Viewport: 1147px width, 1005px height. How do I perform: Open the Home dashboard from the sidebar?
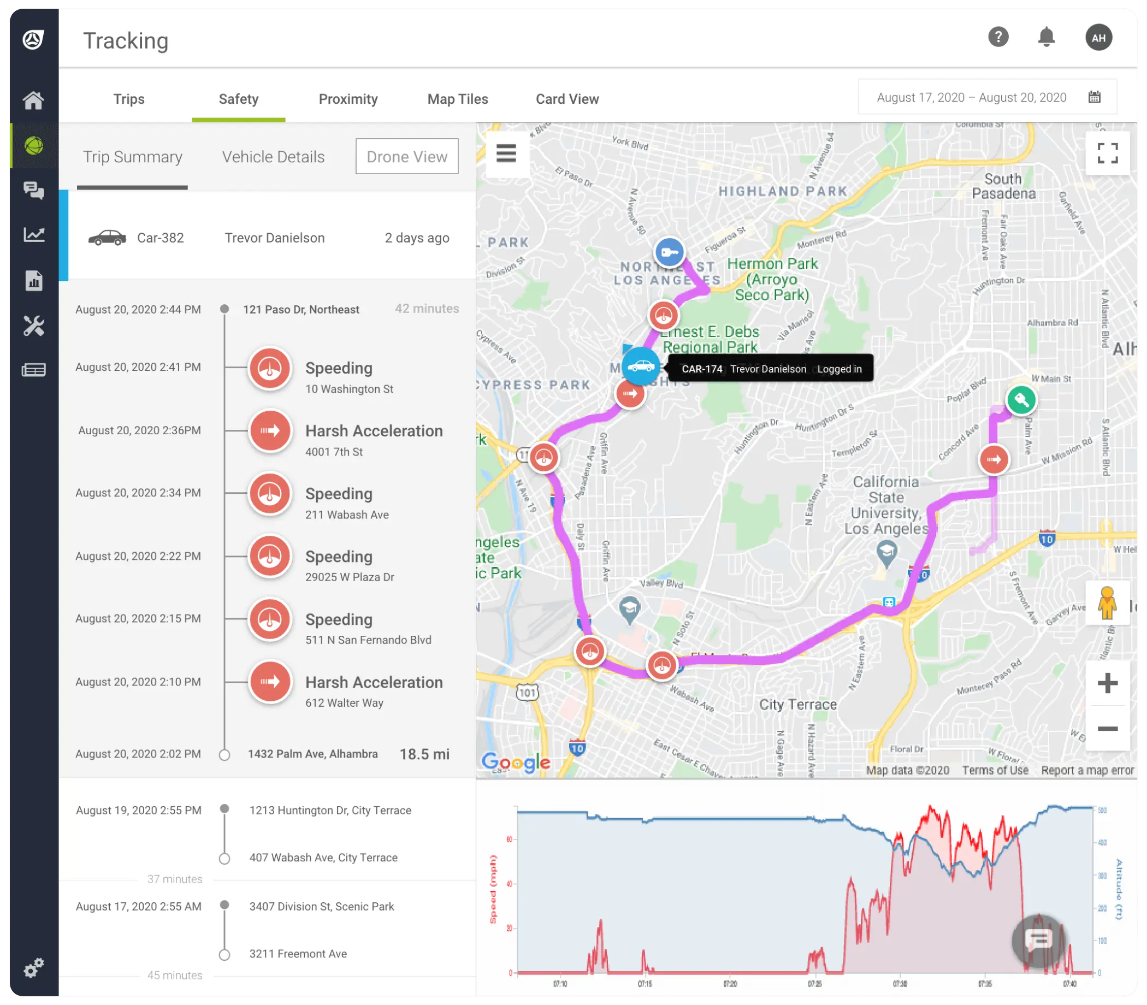tap(34, 100)
